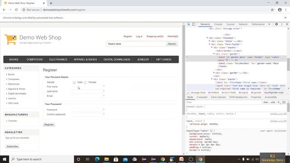290x163 pixels.
Task: Click the Search store input box
Action: tap(136, 44)
